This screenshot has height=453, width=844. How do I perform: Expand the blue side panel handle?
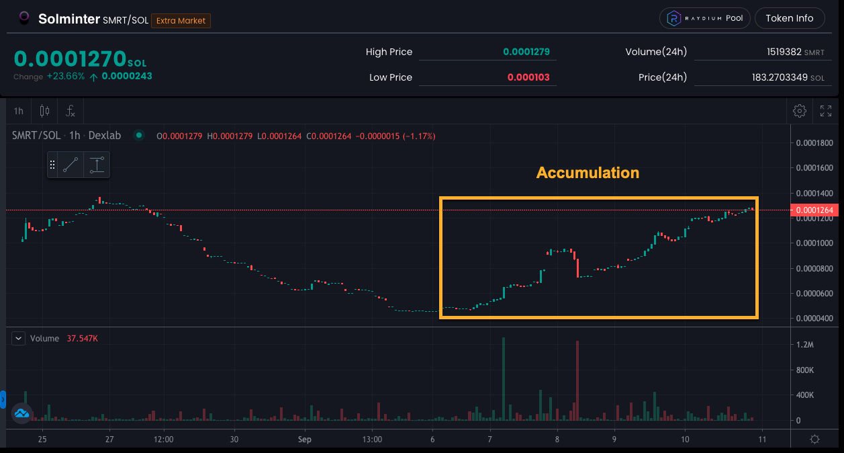(x=3, y=400)
